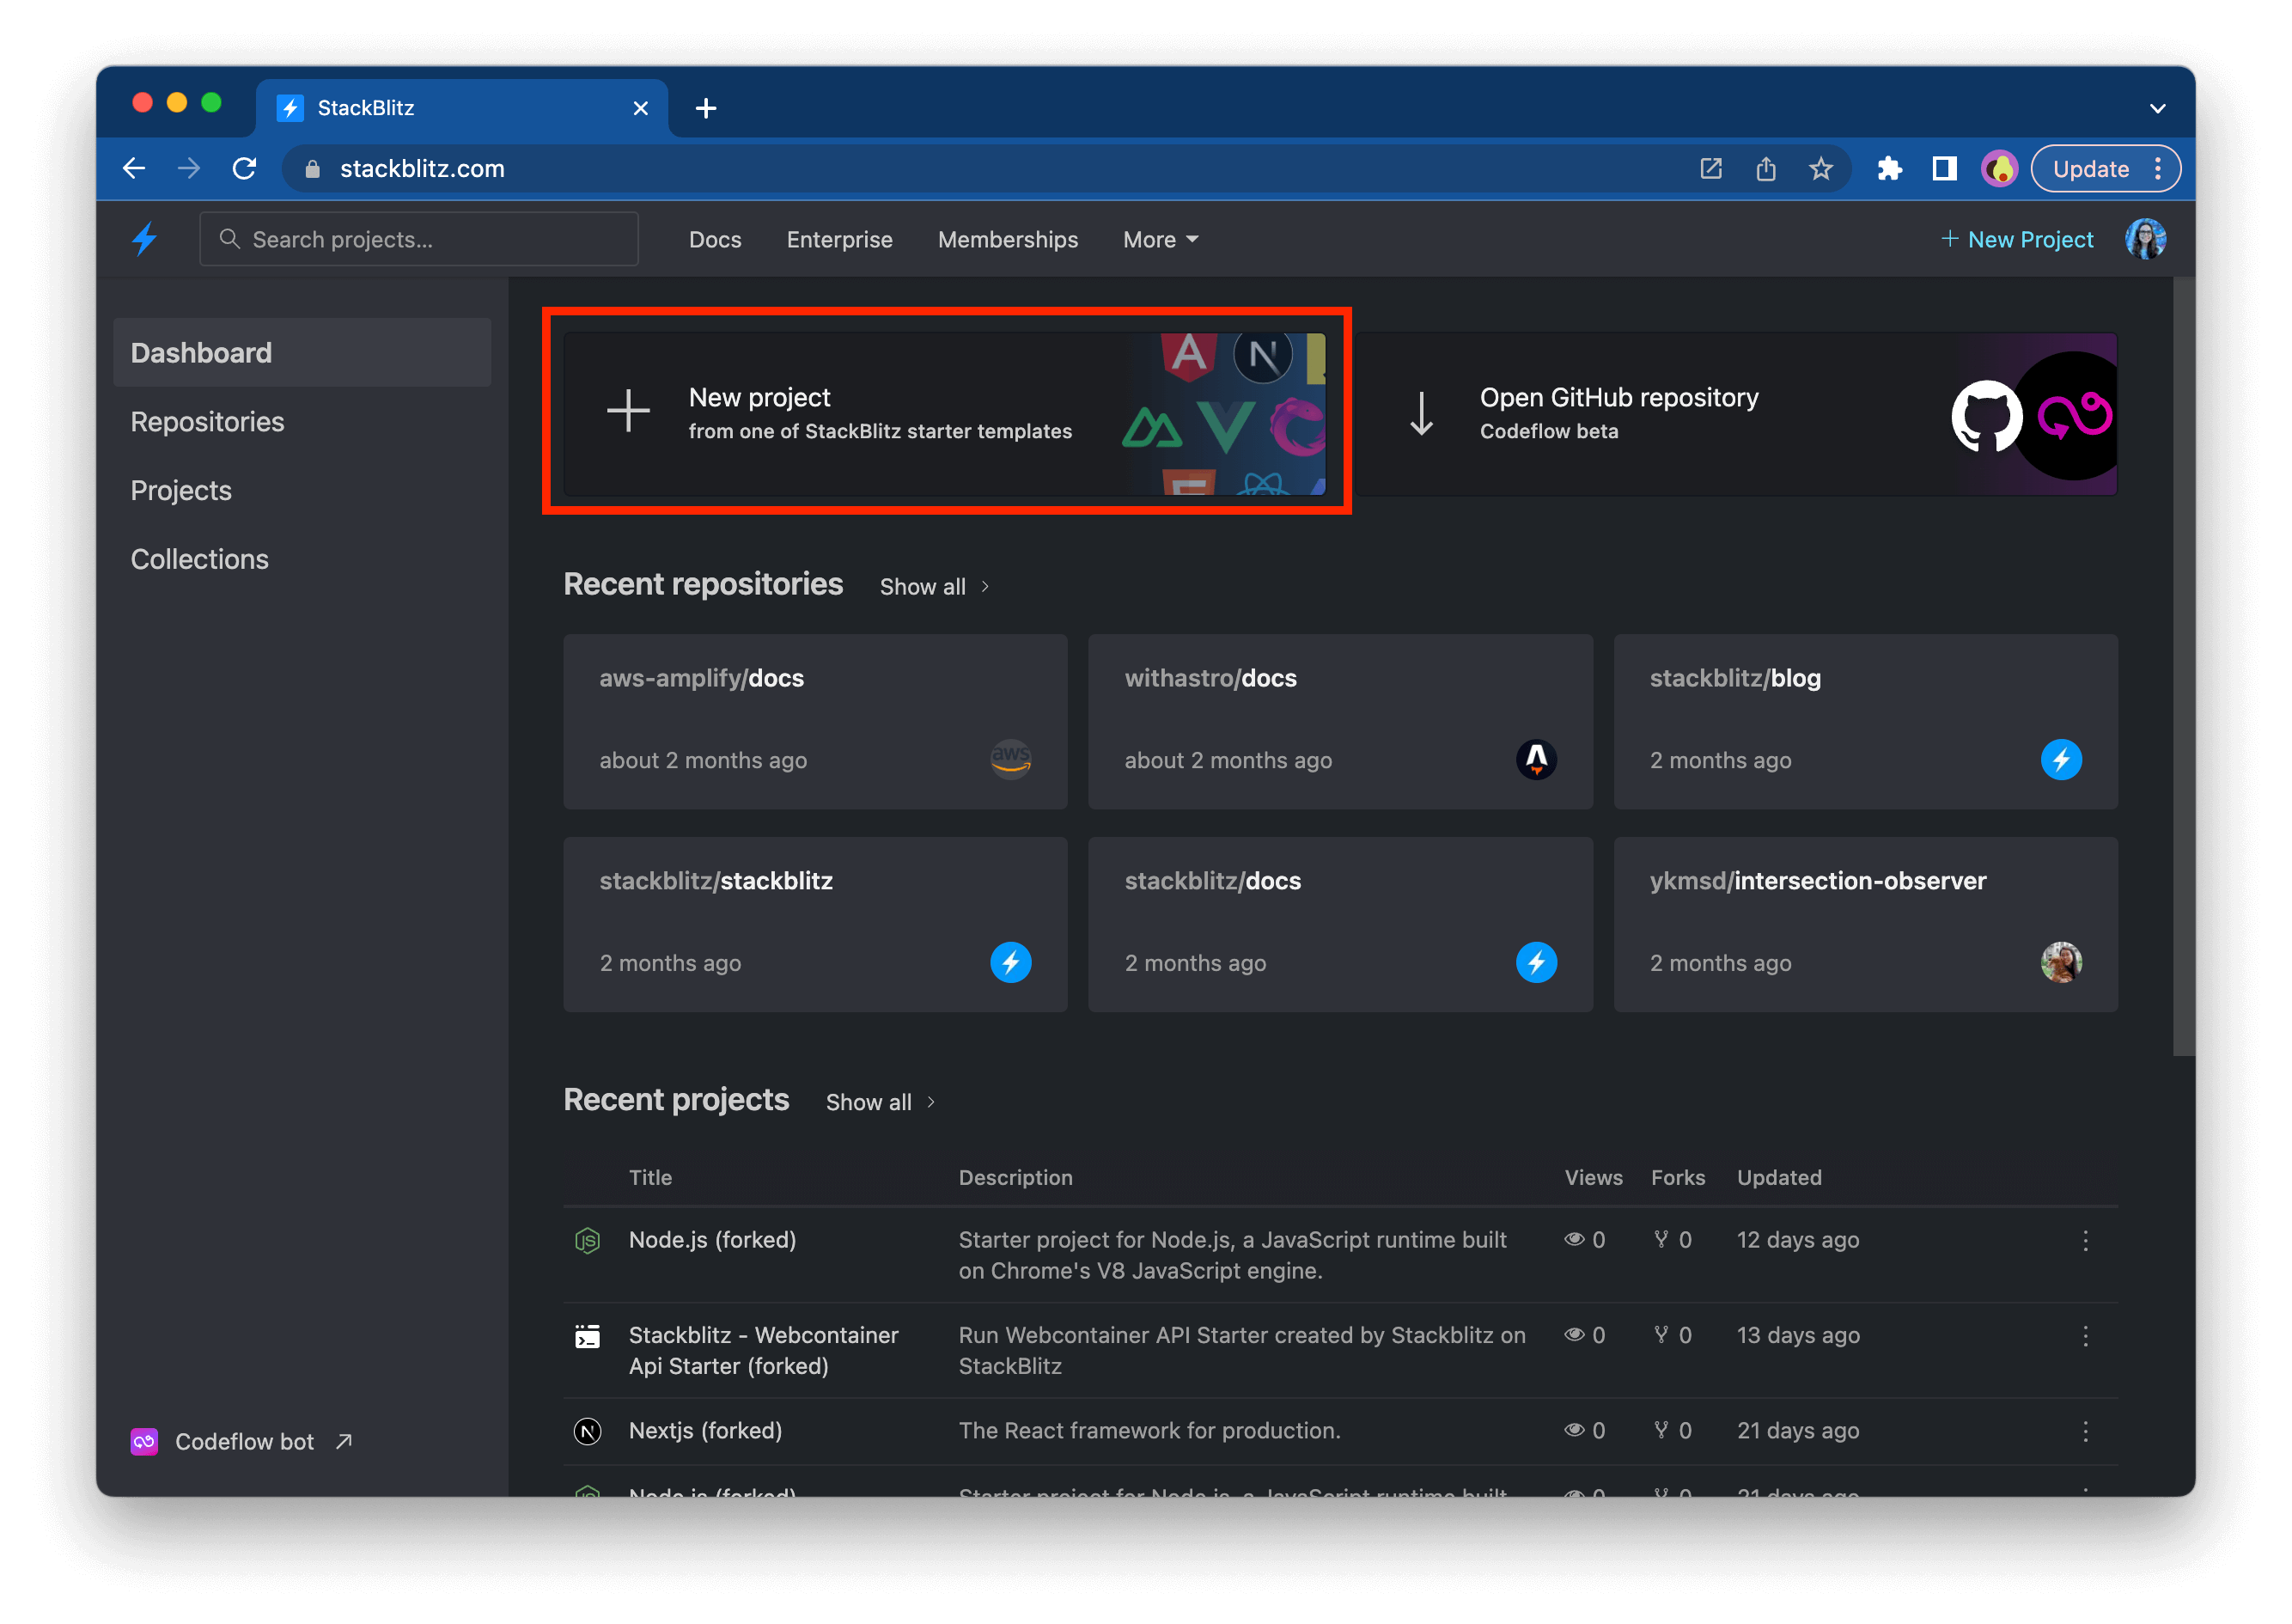
Task: Open your profile avatar menu
Action: pyautogui.click(x=2145, y=239)
